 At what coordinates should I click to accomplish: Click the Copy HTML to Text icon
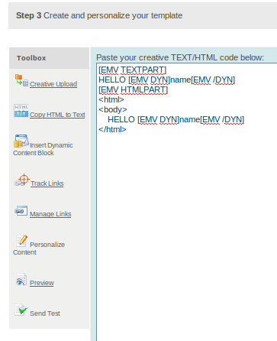pos(21,111)
